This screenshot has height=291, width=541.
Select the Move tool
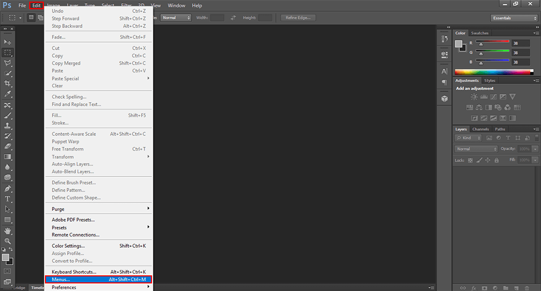[7, 42]
